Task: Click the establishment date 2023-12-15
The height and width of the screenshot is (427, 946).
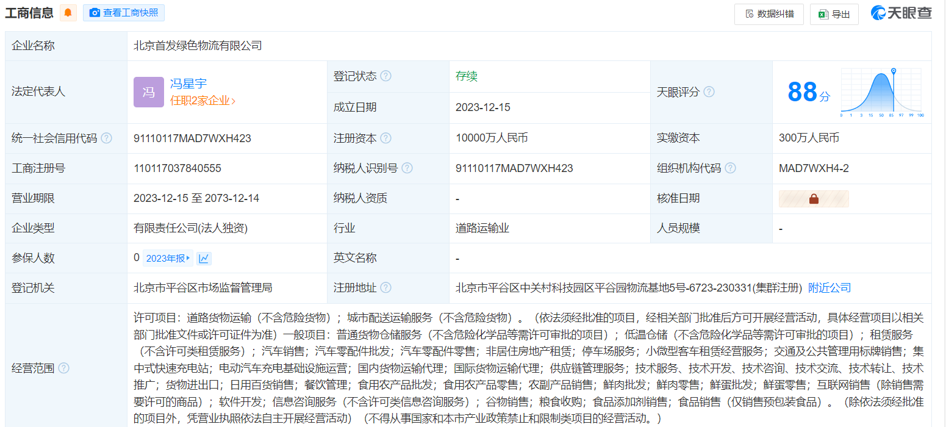Action: point(483,107)
